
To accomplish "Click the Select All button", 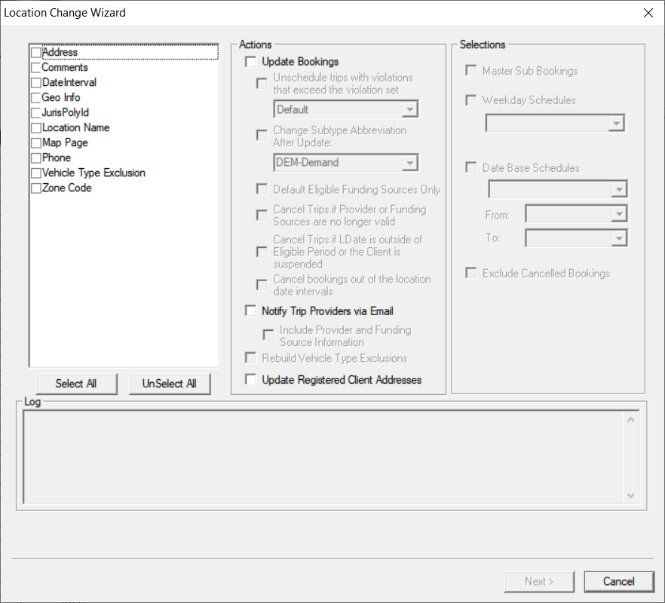I will coord(76,384).
